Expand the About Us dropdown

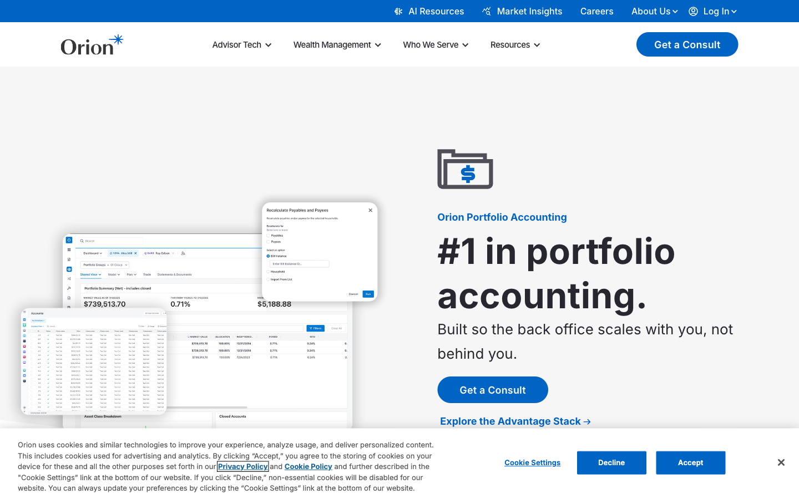click(x=655, y=11)
